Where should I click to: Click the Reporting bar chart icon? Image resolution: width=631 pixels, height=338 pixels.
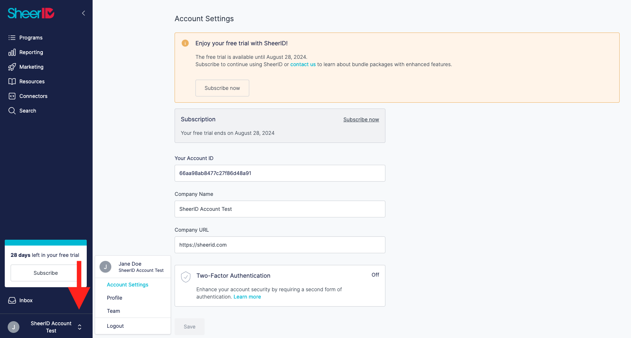click(12, 52)
